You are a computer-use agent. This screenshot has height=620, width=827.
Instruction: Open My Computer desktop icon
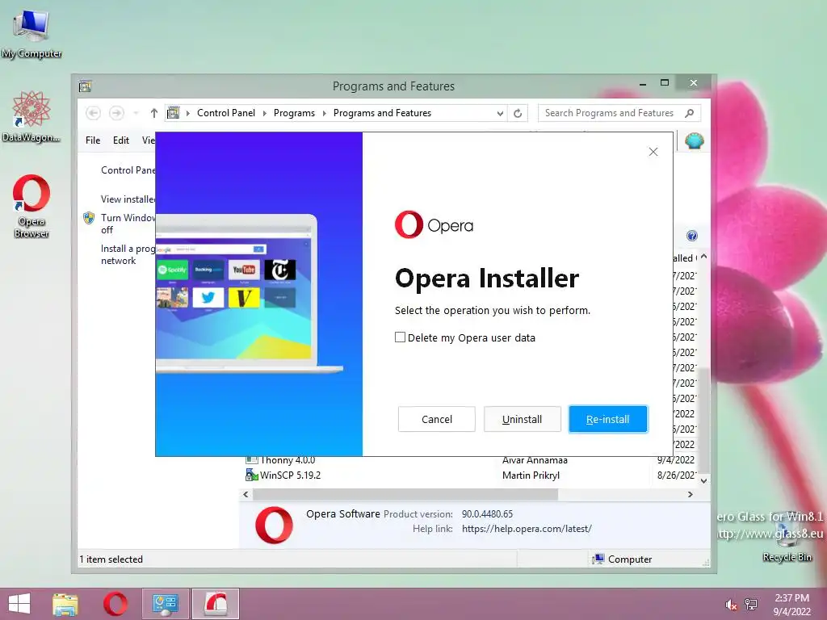click(x=31, y=34)
